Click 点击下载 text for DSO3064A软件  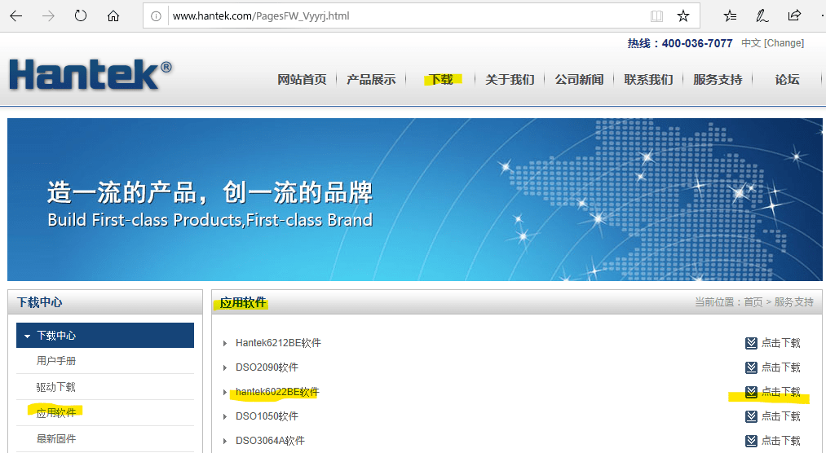coord(780,441)
